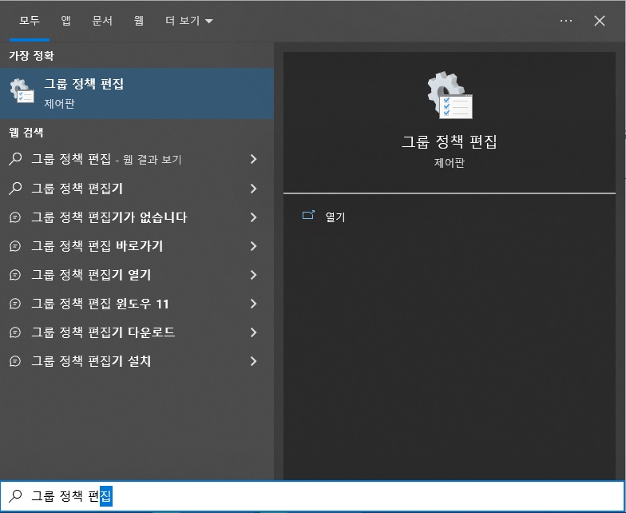Click magnifier icon in the search box
This screenshot has width=626, height=513.
point(15,495)
